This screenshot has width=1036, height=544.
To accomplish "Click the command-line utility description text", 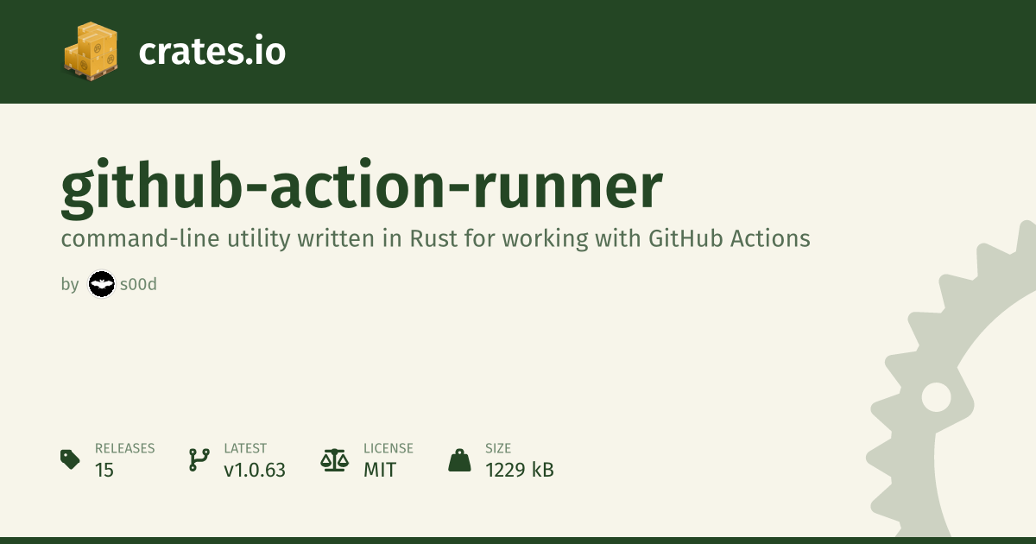I will [x=435, y=239].
